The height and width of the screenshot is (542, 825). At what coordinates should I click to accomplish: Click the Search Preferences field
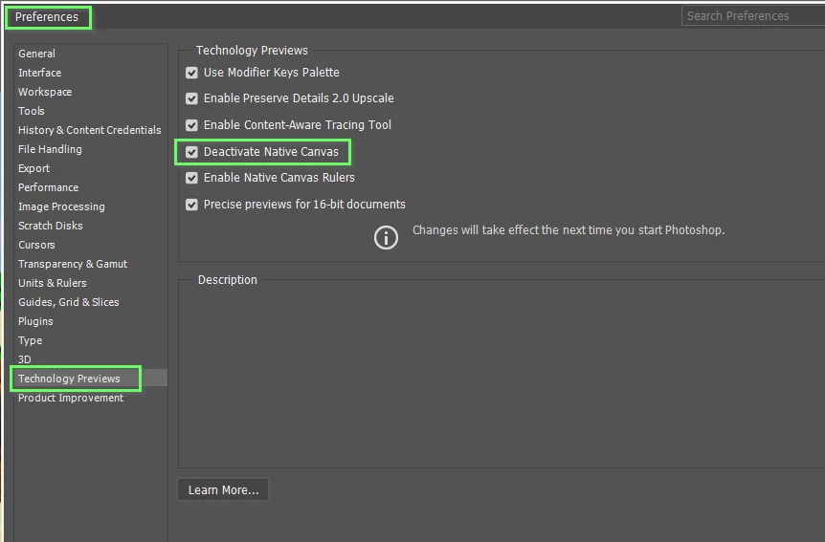click(753, 15)
